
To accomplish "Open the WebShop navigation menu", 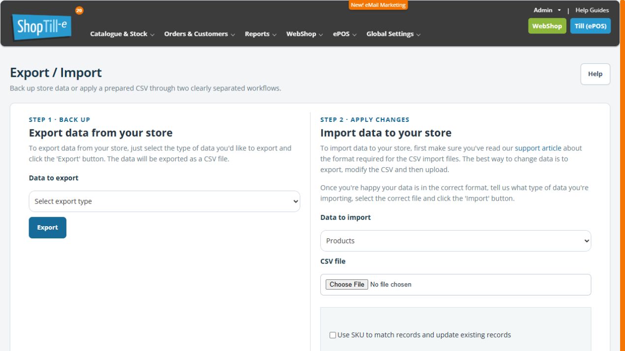I will [304, 34].
